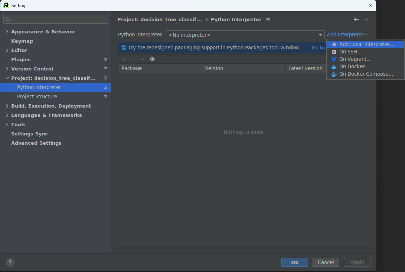Select Project Structure in the sidebar
The height and width of the screenshot is (272, 405).
[x=37, y=96]
